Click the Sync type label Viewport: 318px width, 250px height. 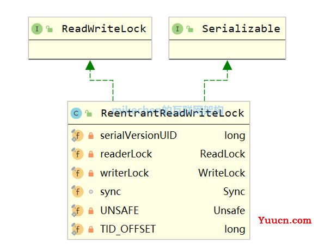[x=234, y=192]
